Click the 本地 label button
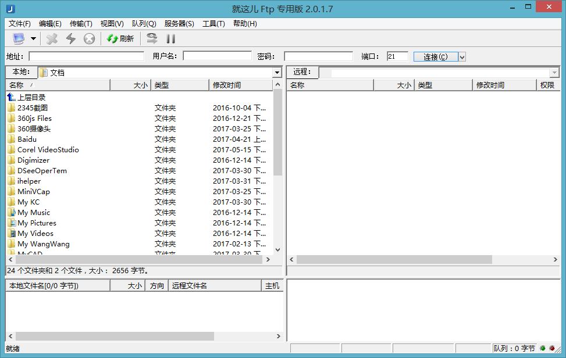Screen dimensions: 566x358 pyautogui.click(x=21, y=72)
